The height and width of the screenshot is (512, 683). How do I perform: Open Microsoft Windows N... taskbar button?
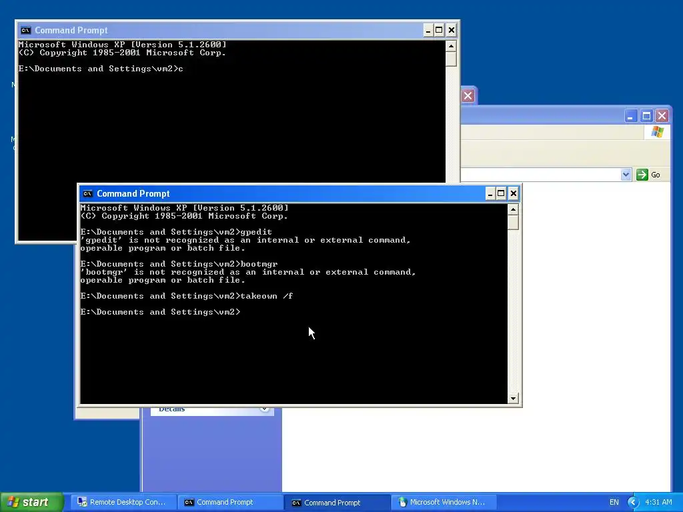[x=444, y=502]
